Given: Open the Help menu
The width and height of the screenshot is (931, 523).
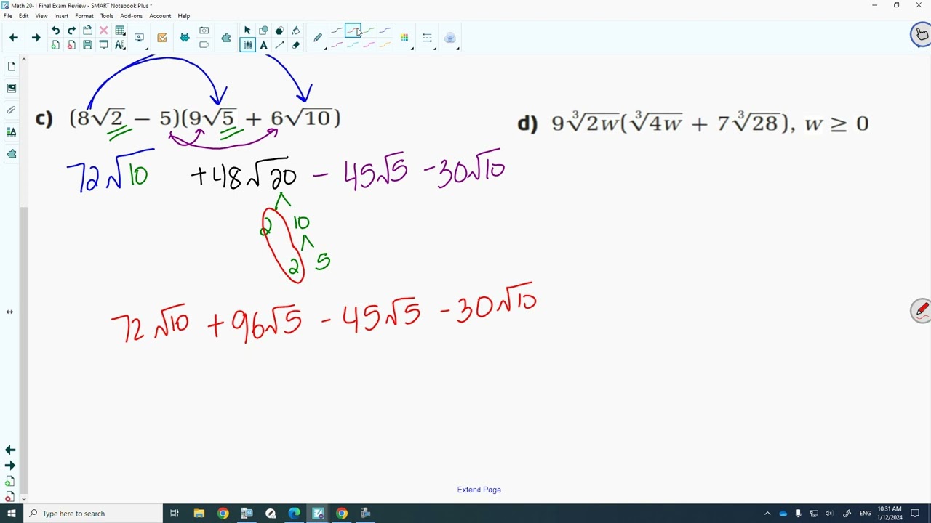Looking at the screenshot, I should point(184,16).
